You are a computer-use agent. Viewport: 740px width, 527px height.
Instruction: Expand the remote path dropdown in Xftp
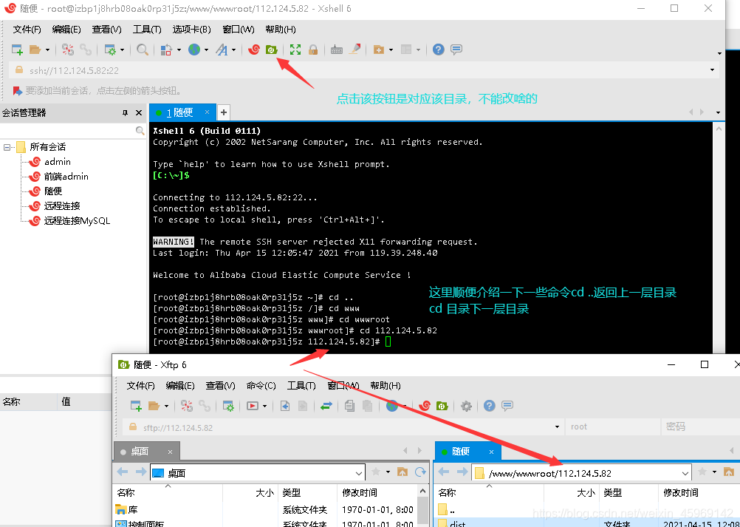685,473
